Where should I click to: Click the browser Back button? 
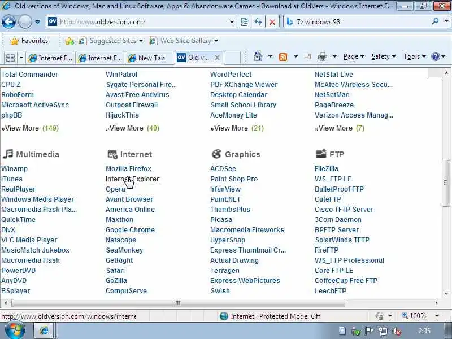[x=8, y=22]
